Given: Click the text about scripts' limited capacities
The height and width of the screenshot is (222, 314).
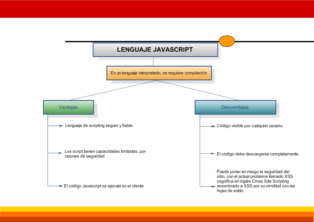Looking at the screenshot, I should [105, 154].
